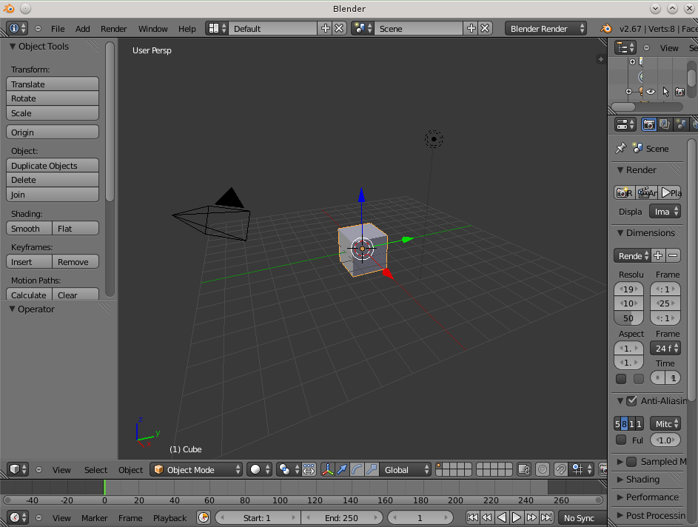Toggle the eye visibility icon in outliner
Viewport: 698px width, 527px height.
coord(651,92)
